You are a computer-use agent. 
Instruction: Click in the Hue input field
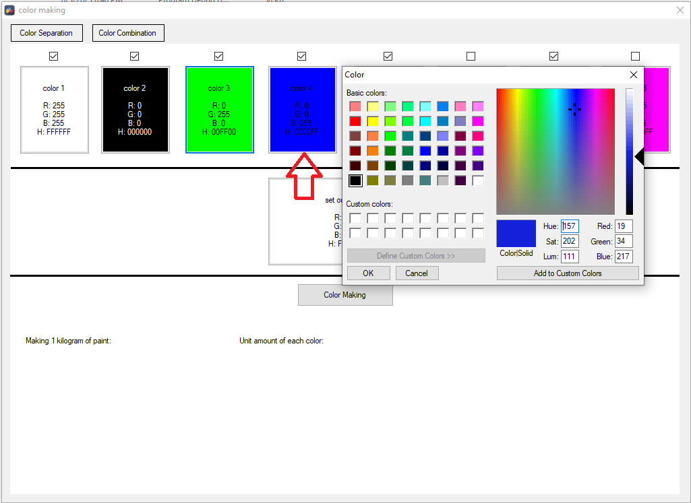point(570,226)
